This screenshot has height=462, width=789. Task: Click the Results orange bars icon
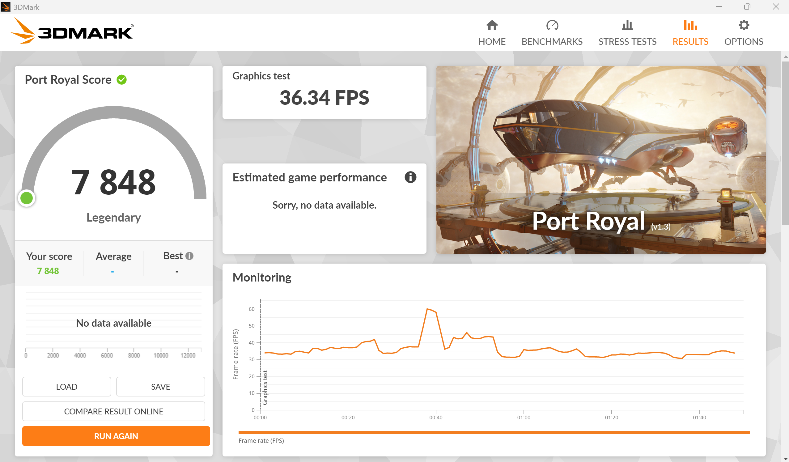pyautogui.click(x=690, y=25)
